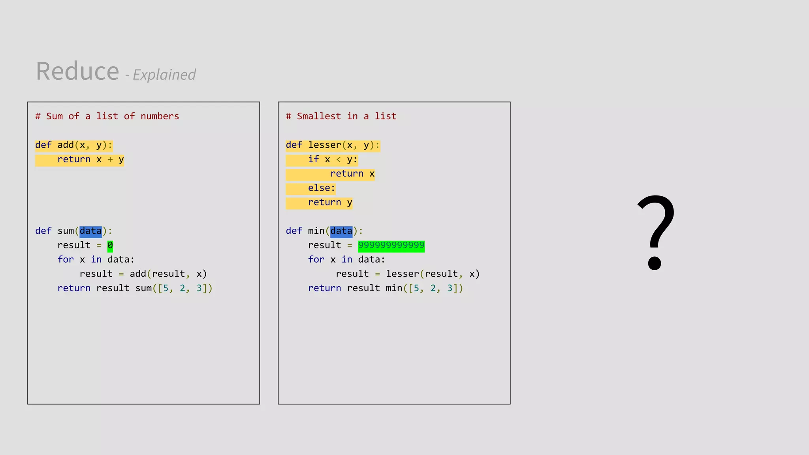Click the '- Explained' subtitle text

[160, 75]
